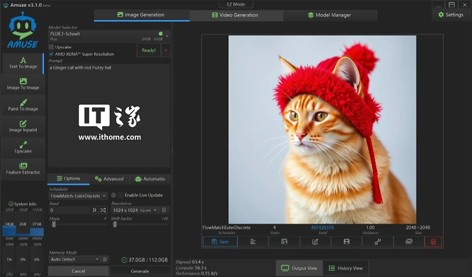This screenshot has height=277, width=472.
Task: Click the red delete trash icon
Action: pyautogui.click(x=433, y=242)
